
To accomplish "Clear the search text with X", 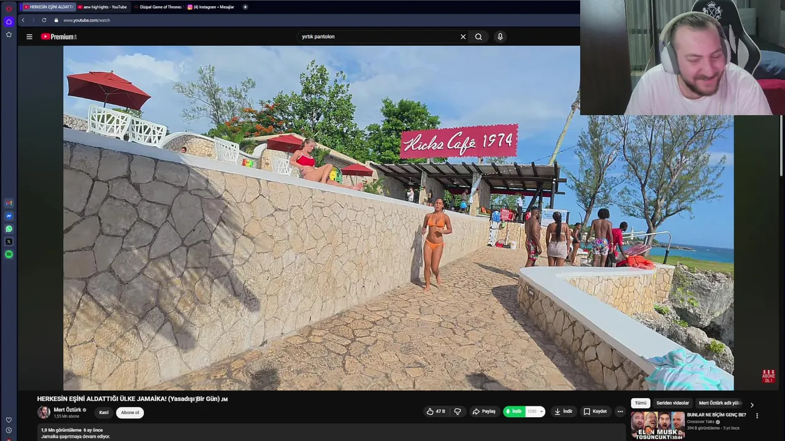I will pos(463,37).
